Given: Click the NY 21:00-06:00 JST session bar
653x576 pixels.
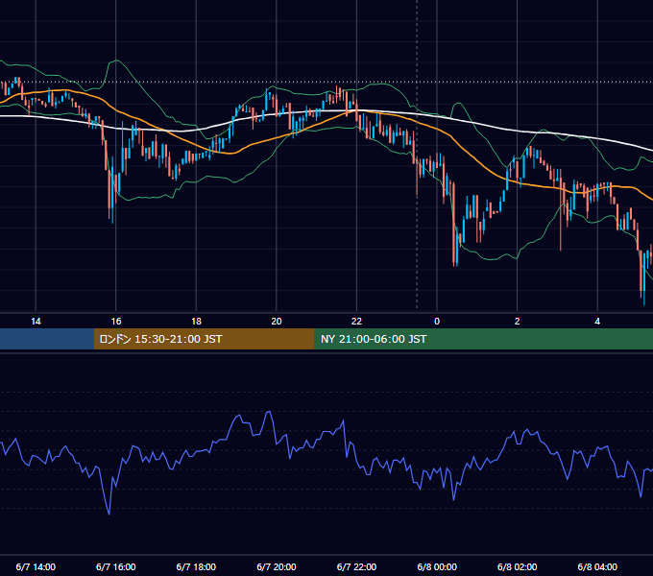Looking at the screenshot, I should click(x=483, y=339).
